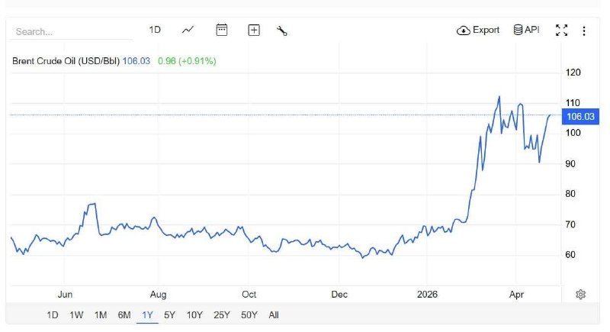This screenshot has width=610, height=332.
Task: Open the 1D interval dropdown in toolbar
Action: pyautogui.click(x=155, y=30)
